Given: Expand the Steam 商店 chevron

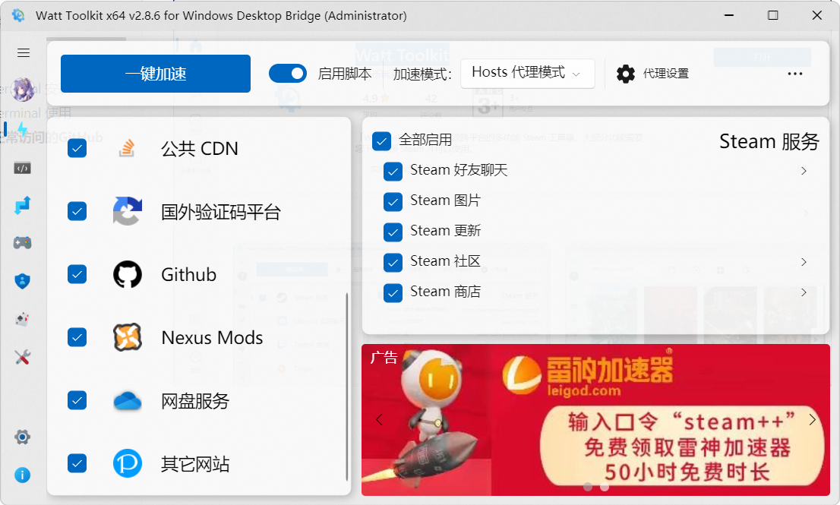Looking at the screenshot, I should pos(804,292).
